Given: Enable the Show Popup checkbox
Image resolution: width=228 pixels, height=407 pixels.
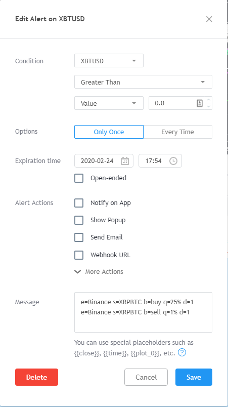Looking at the screenshot, I should click(79, 220).
